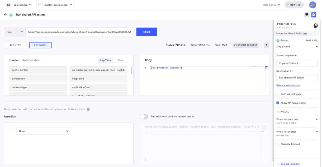Viewport: 322px width, 167px height.
Task: Click the copy properties icon in the Properties panel
Action: coord(315,26)
